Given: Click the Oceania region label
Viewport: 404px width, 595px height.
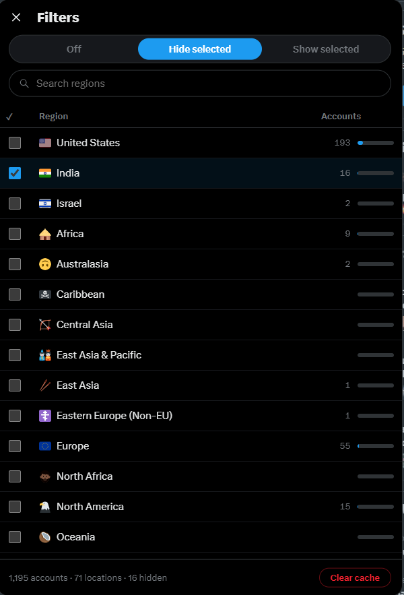Looking at the screenshot, I should click(76, 537).
